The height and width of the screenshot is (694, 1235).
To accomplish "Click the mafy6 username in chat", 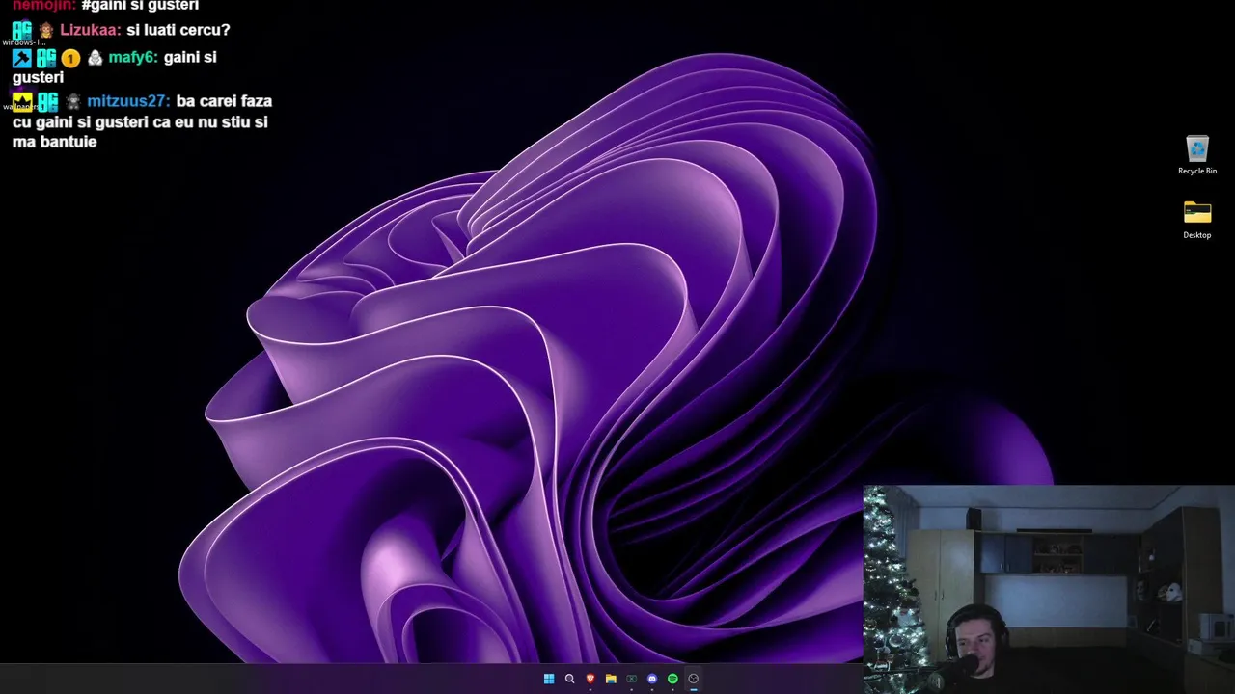I will (x=132, y=57).
